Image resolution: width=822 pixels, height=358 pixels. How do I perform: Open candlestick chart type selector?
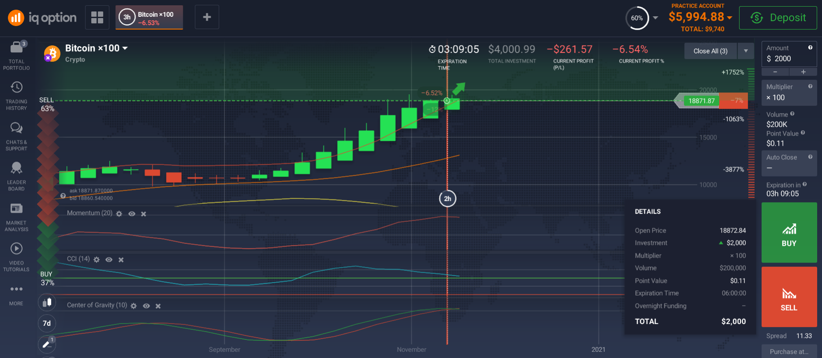(47, 303)
